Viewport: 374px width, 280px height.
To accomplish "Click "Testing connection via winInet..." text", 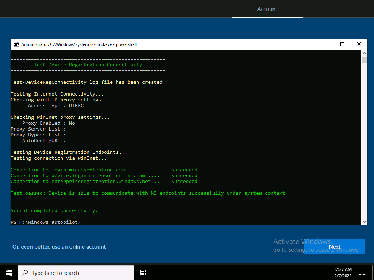I will 59,158.
